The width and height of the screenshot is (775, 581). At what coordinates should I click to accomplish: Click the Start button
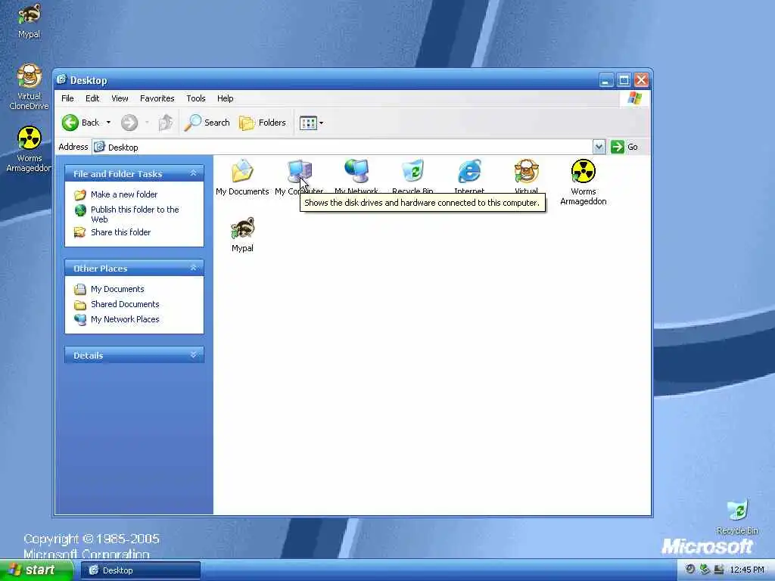coord(36,570)
